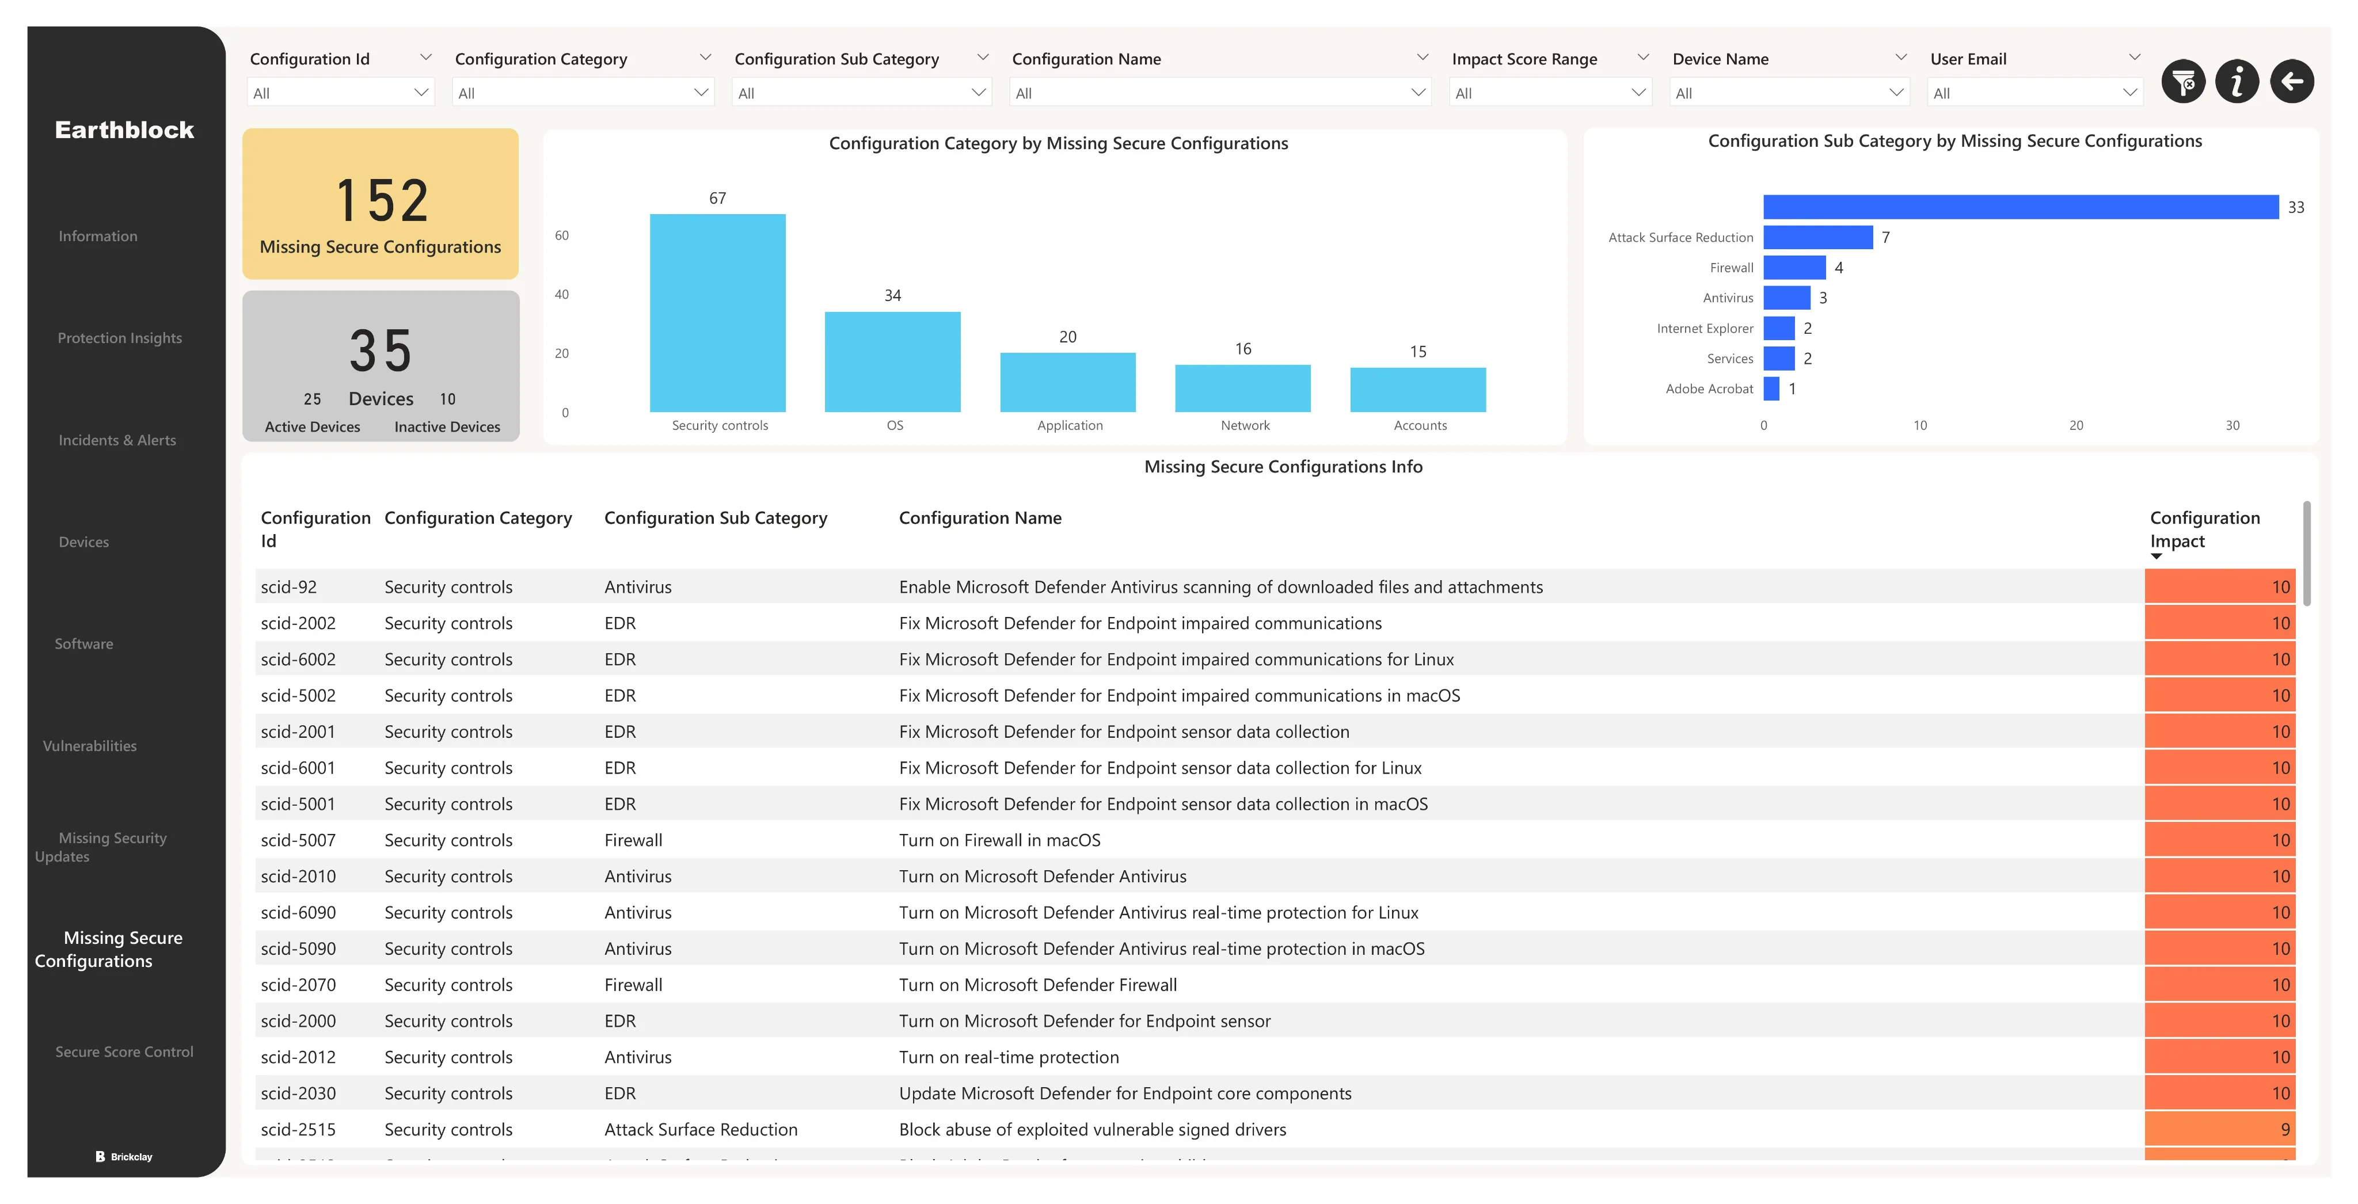This screenshot has height=1204, width=2358.
Task: Navigate to Secure Score Control
Action: point(124,1052)
